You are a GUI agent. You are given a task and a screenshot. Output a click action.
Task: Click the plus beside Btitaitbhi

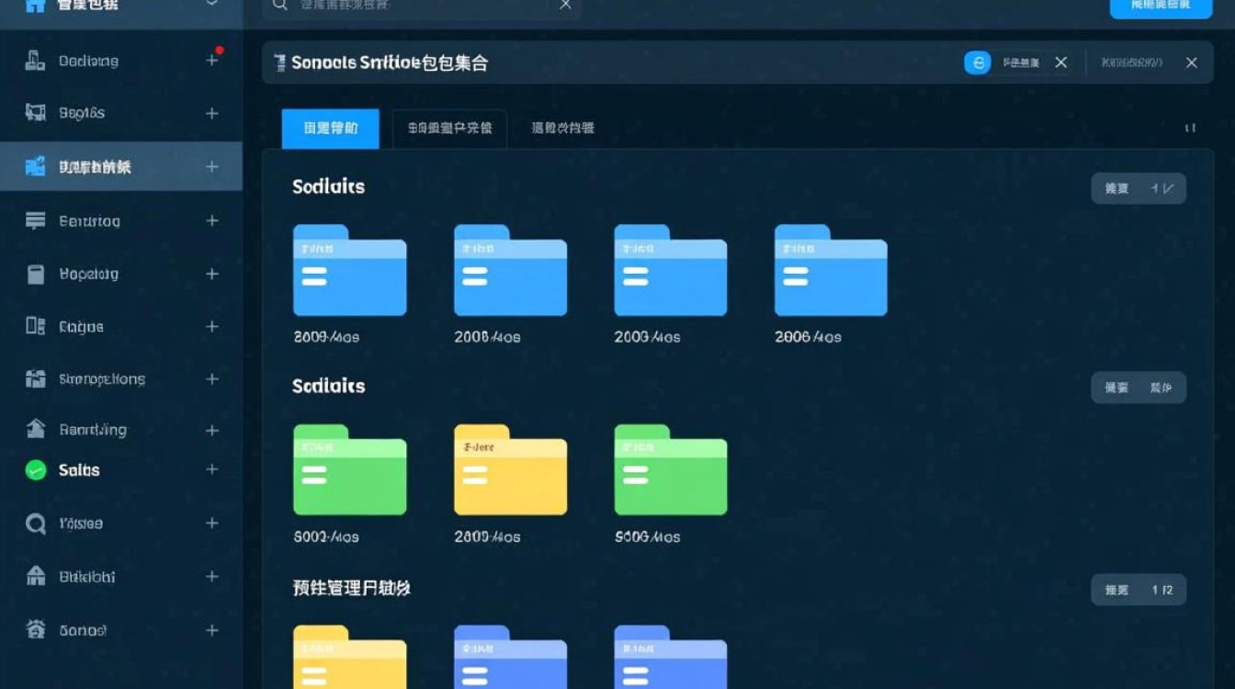point(212,576)
